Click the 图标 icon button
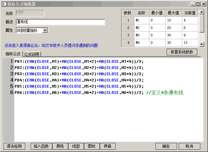The image size is (208, 152). (x=92, y=146)
